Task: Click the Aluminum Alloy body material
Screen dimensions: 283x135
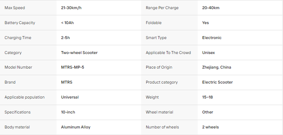Action: [x=75, y=127]
